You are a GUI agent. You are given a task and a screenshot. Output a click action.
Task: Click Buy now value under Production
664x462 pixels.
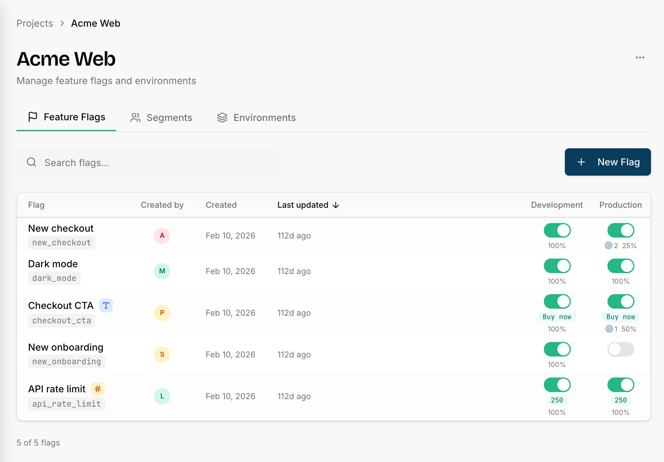(621, 317)
